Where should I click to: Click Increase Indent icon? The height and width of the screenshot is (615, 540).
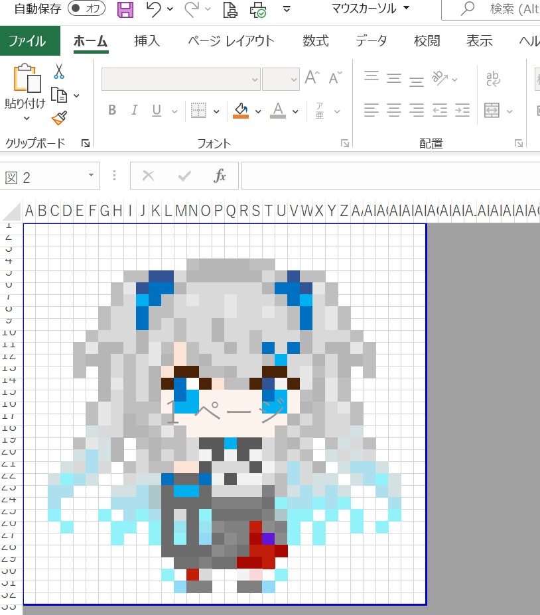pyautogui.click(x=462, y=110)
